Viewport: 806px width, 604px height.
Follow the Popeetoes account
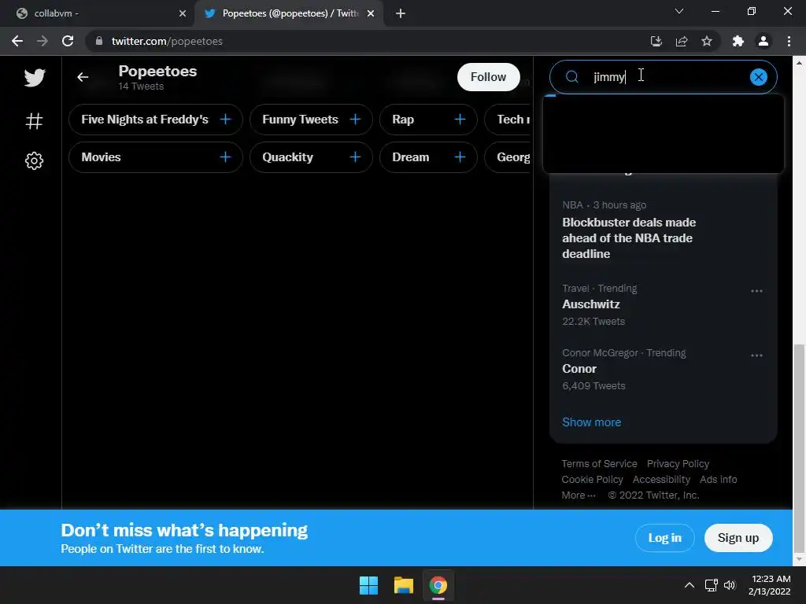(488, 77)
